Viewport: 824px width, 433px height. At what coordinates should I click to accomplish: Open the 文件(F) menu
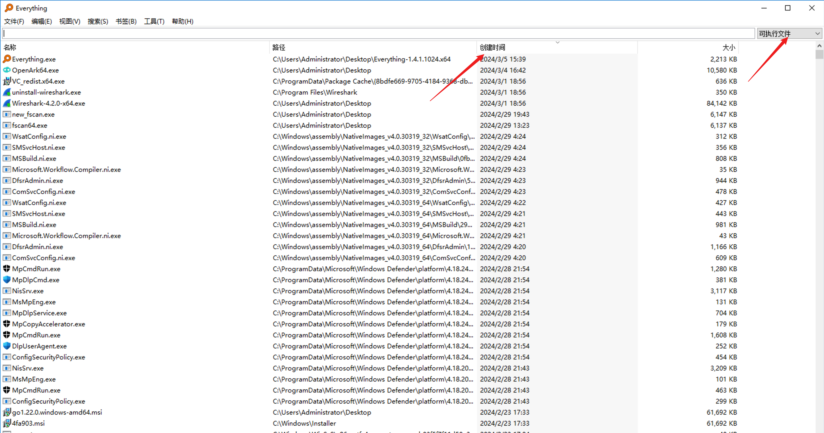(x=14, y=21)
